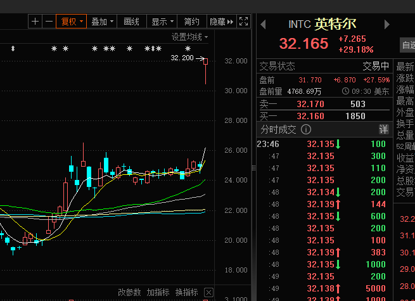
Task: Select the 23:46 trade row at 32.135
Action: 324,144
